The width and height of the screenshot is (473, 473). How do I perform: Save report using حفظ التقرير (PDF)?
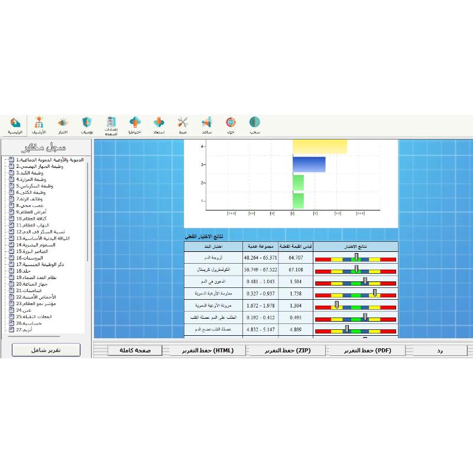367,351
